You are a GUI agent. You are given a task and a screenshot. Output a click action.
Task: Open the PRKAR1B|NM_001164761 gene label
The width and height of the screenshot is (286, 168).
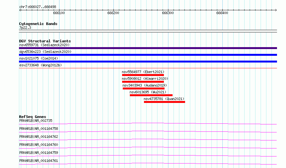point(39,161)
